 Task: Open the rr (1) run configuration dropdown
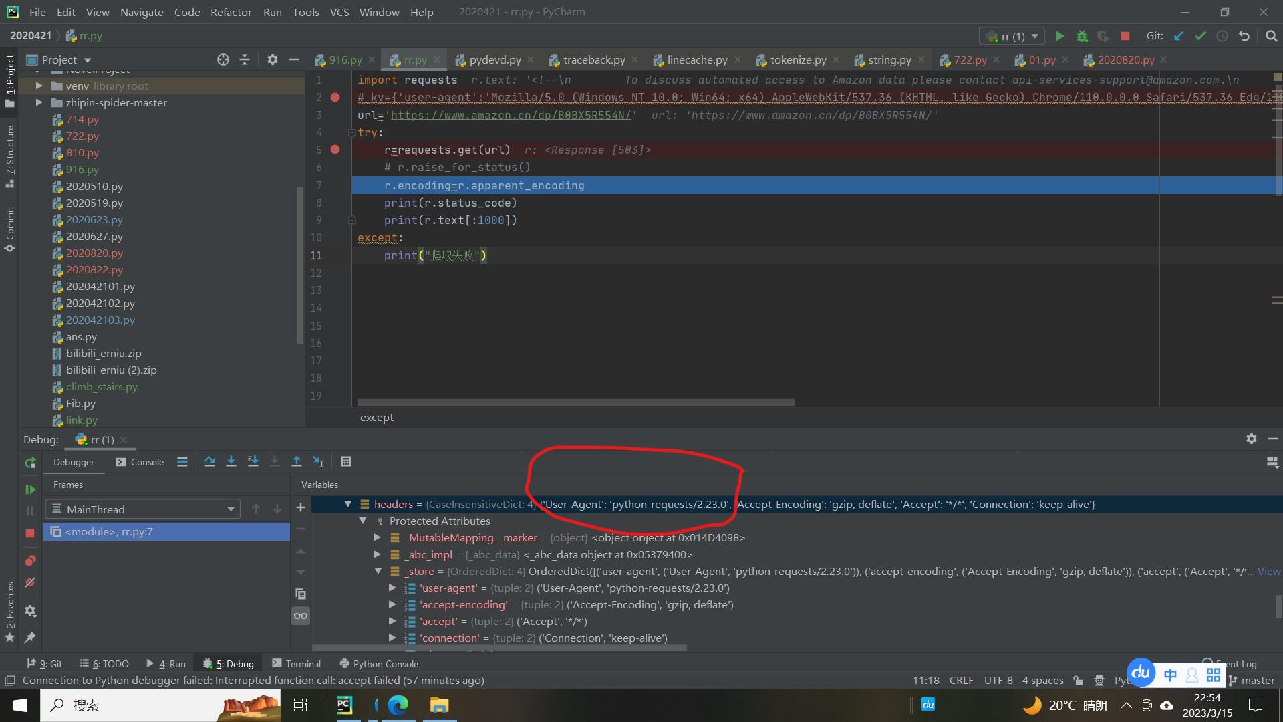(x=1012, y=36)
